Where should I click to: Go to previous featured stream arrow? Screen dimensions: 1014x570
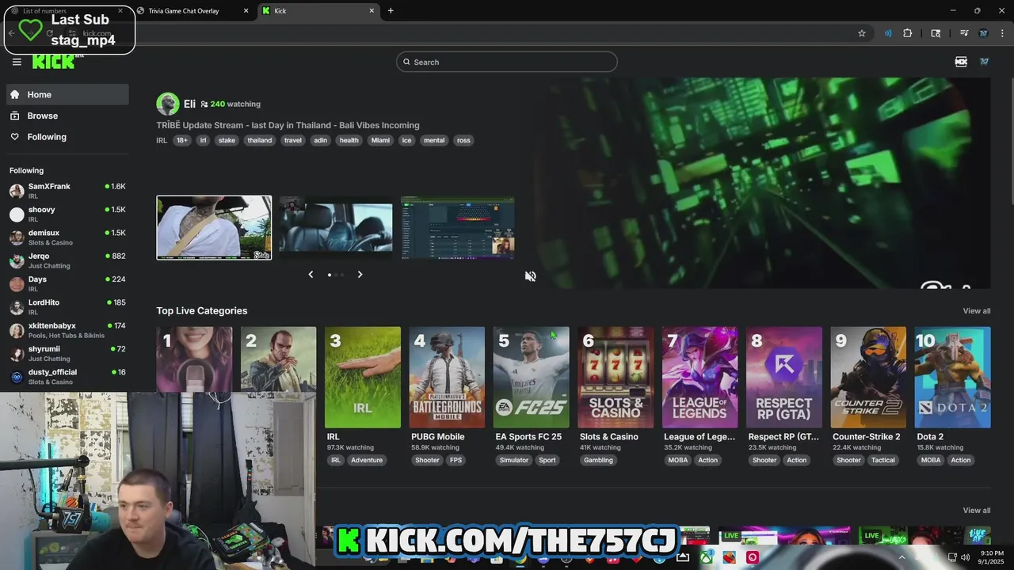coord(311,275)
